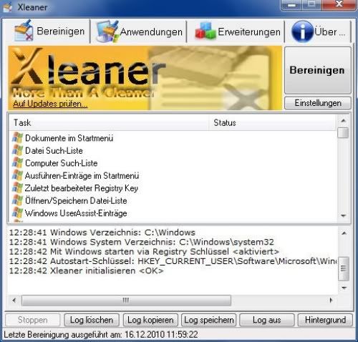
Task: Select the Windows UserAssist-Einträge task
Action: [x=76, y=213]
